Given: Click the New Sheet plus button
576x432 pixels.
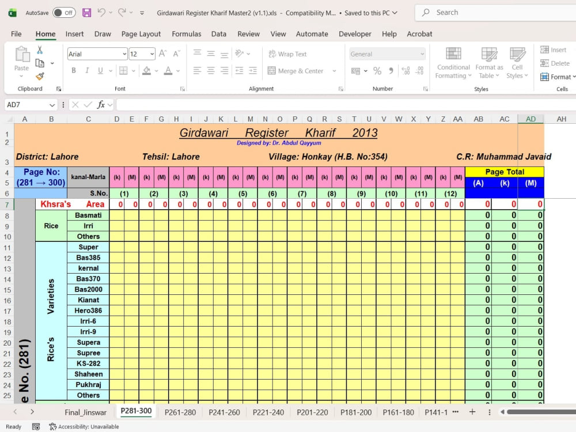Looking at the screenshot, I should [472, 412].
